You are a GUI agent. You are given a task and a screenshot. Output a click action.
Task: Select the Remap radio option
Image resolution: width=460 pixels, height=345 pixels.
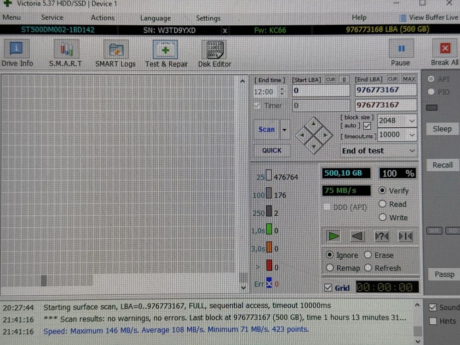[x=330, y=268]
